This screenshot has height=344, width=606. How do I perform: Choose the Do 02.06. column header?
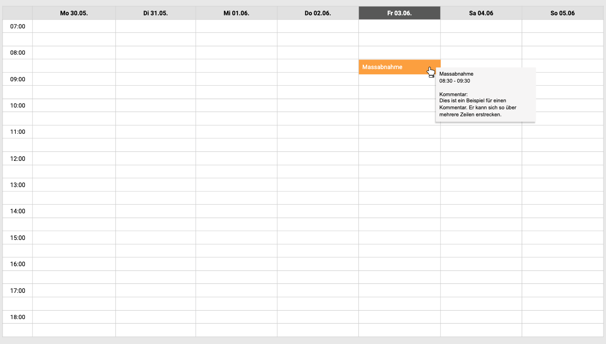click(x=318, y=13)
